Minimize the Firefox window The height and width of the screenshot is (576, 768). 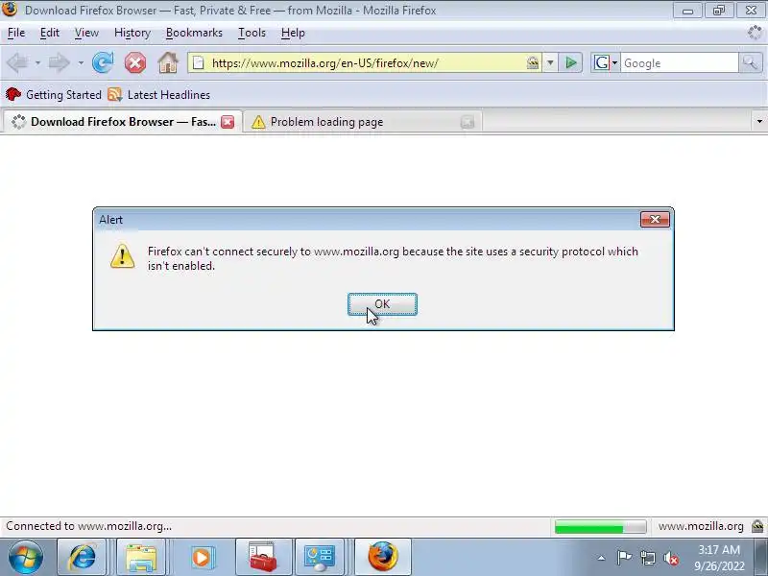[687, 11]
